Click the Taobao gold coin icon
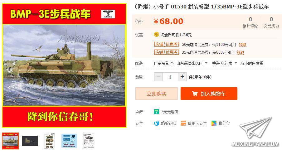This screenshot has width=282, height=155. 156,35
